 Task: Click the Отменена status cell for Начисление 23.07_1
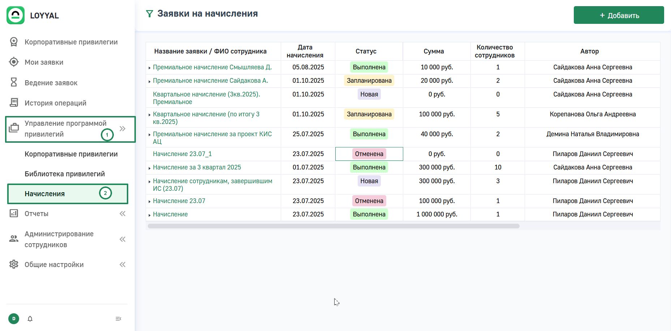pyautogui.click(x=369, y=154)
